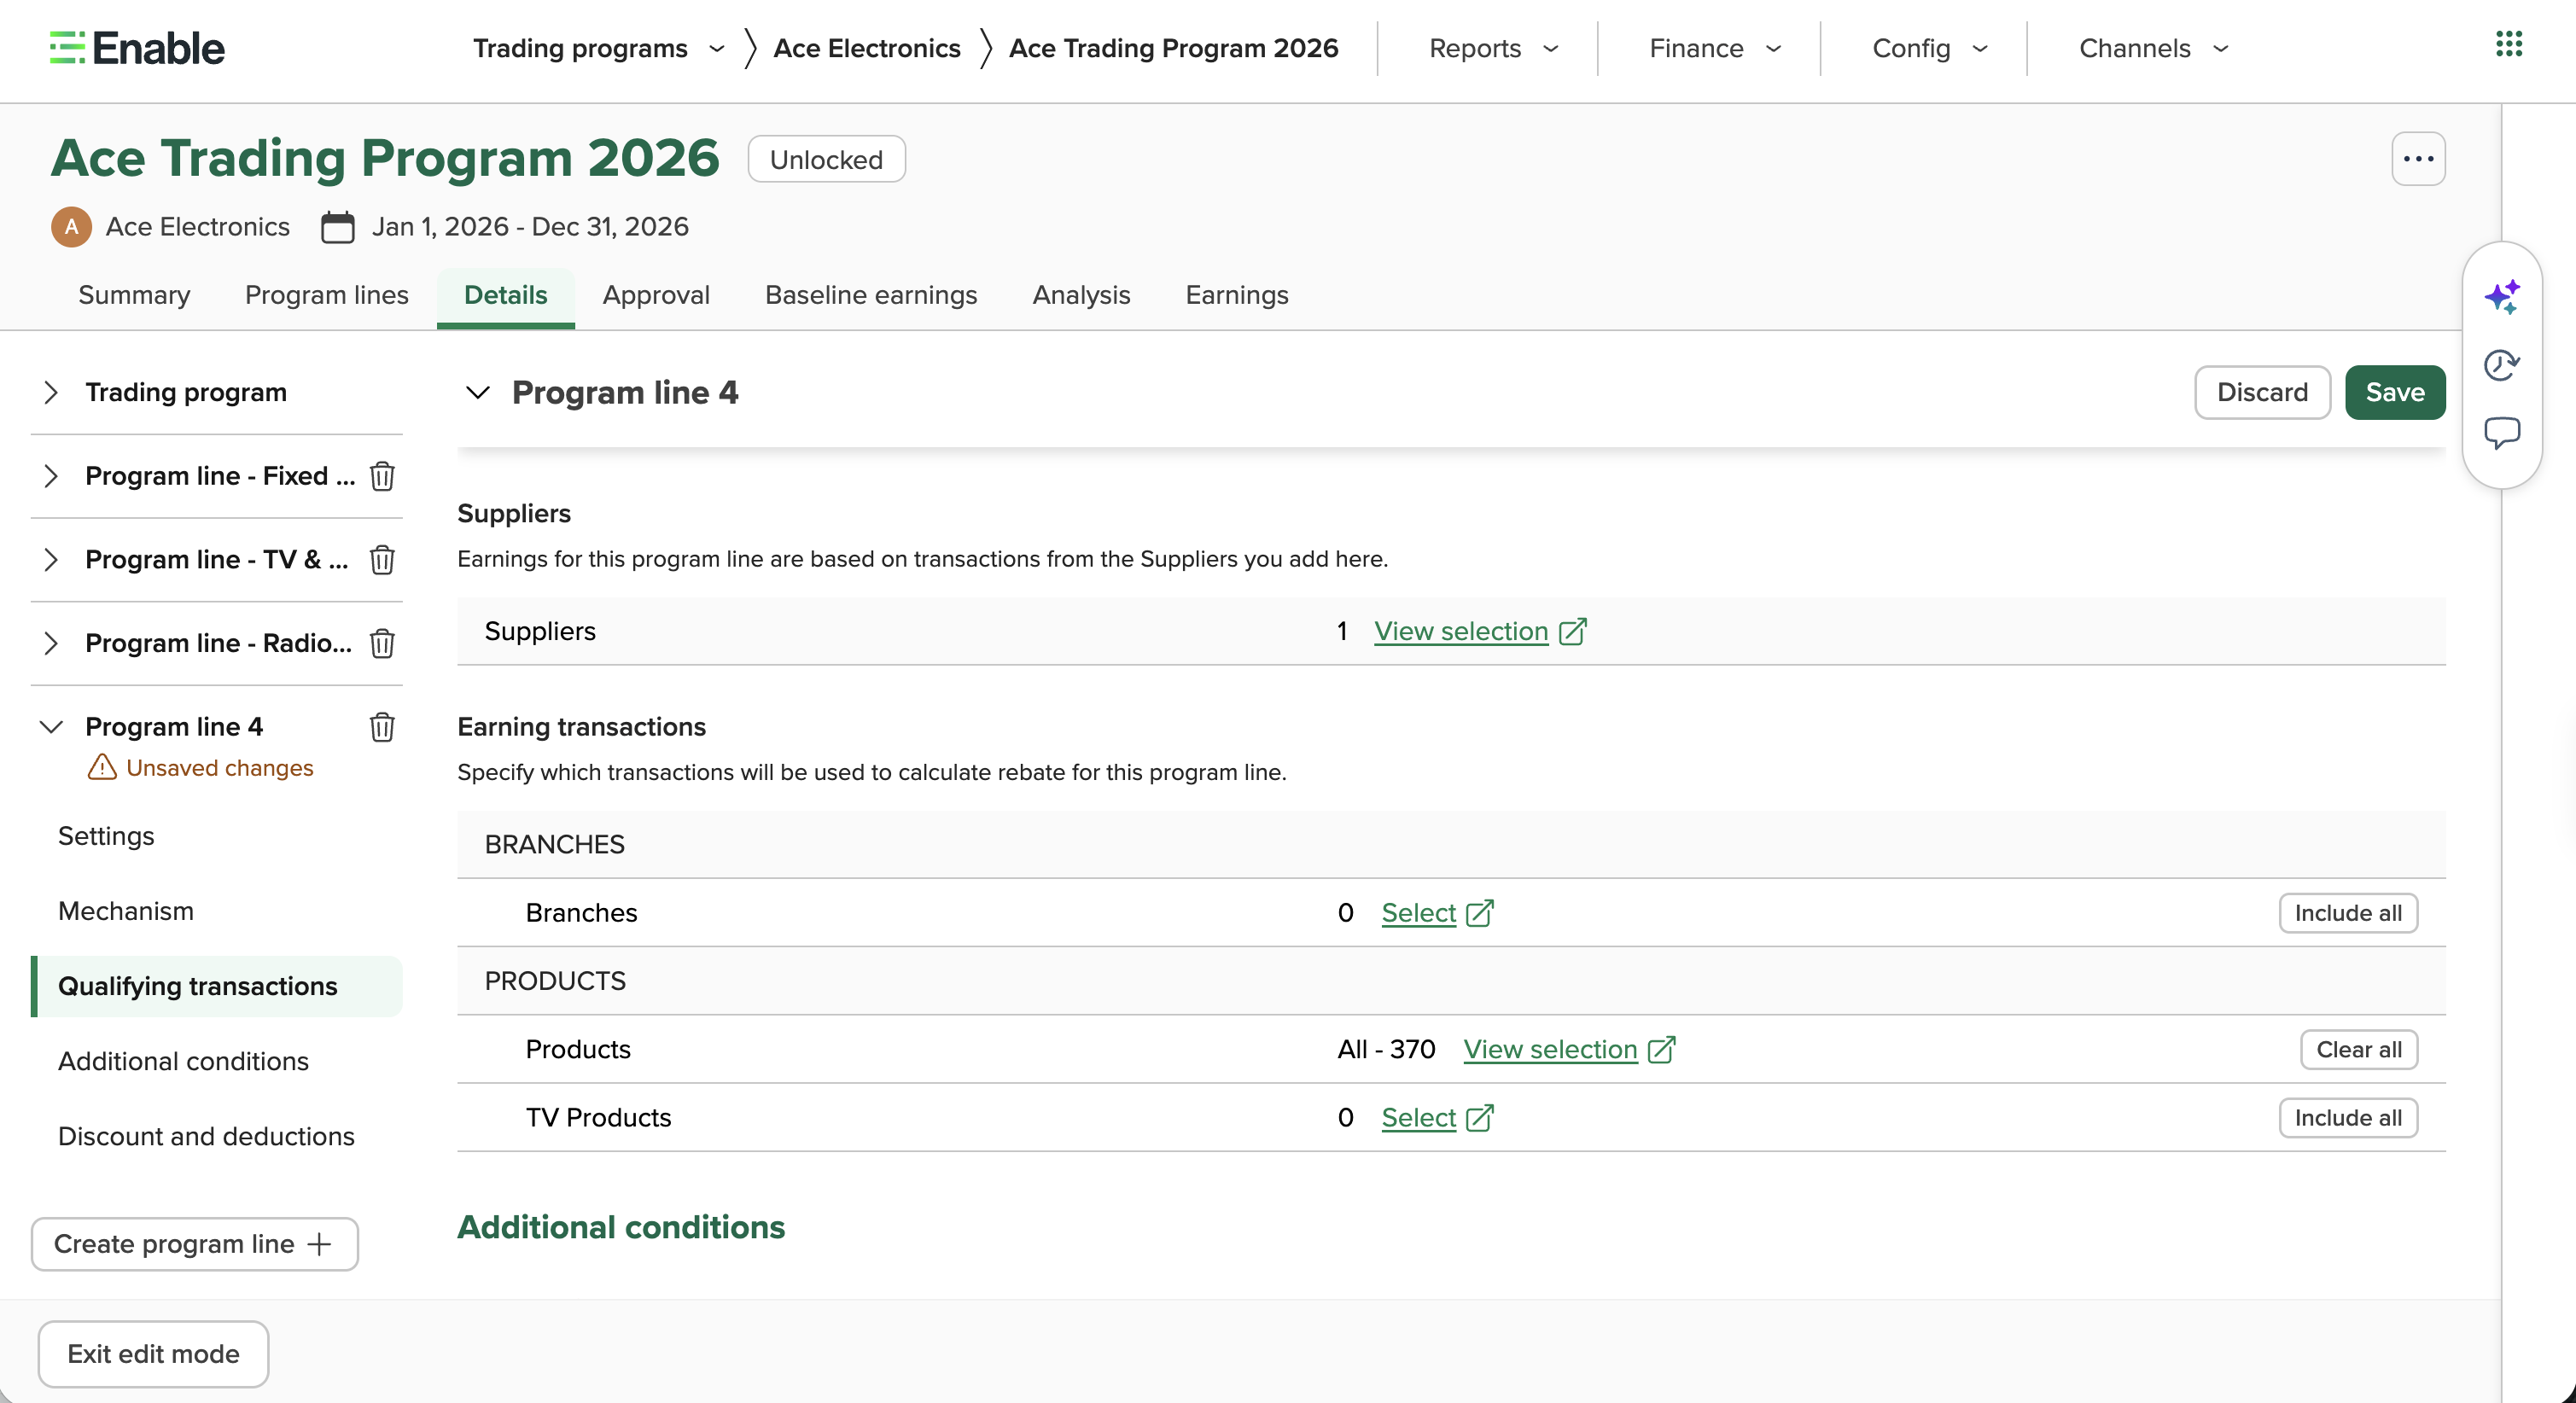
Task: Click the Unsaved changes warning icon
Action: coord(102,768)
